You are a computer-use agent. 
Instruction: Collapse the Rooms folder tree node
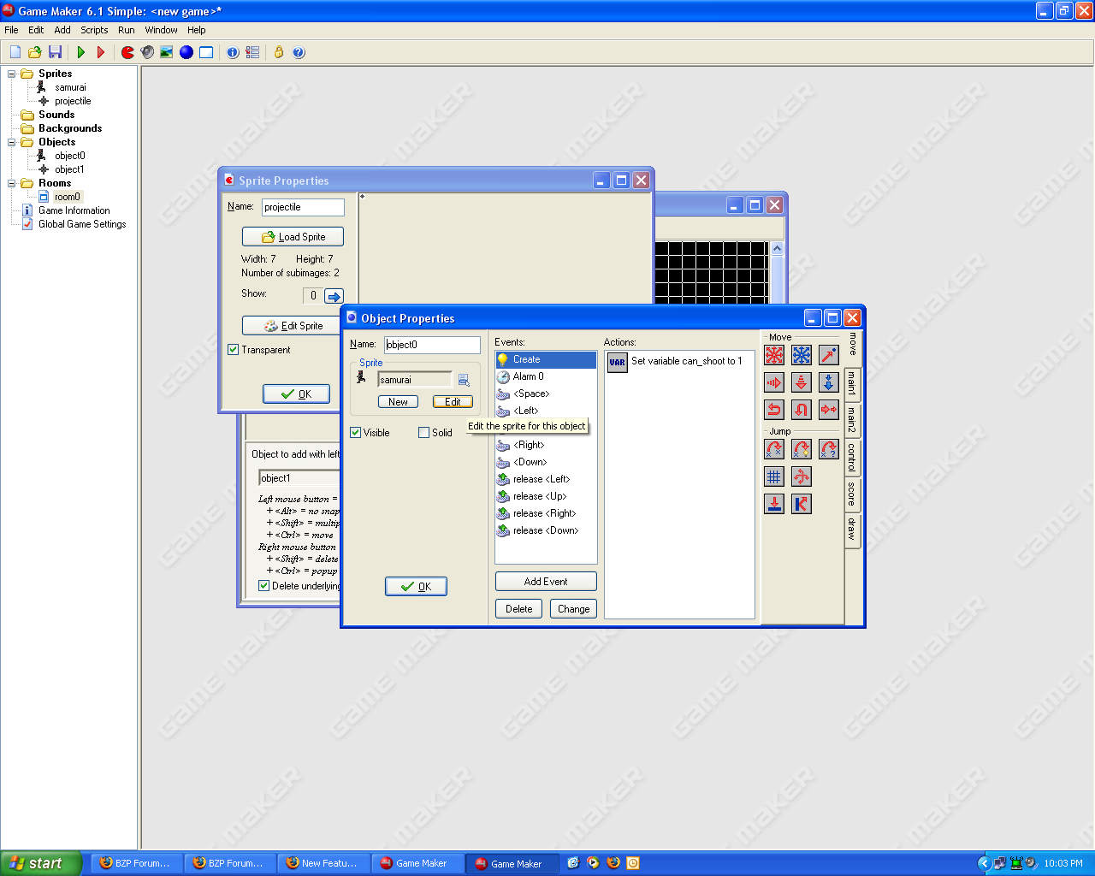click(x=12, y=183)
